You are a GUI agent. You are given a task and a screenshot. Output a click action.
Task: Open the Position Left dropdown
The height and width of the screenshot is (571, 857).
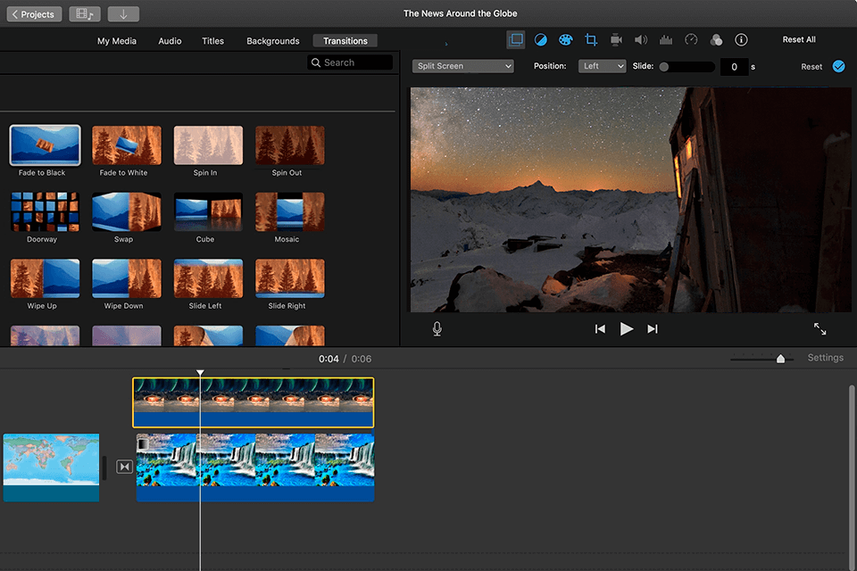click(x=602, y=66)
